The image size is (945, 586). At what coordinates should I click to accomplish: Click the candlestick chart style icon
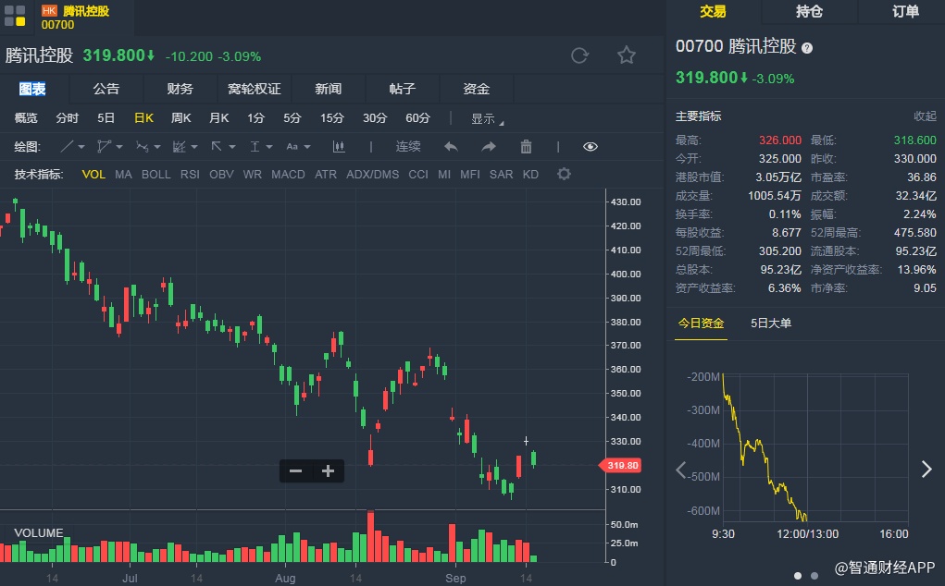[339, 146]
